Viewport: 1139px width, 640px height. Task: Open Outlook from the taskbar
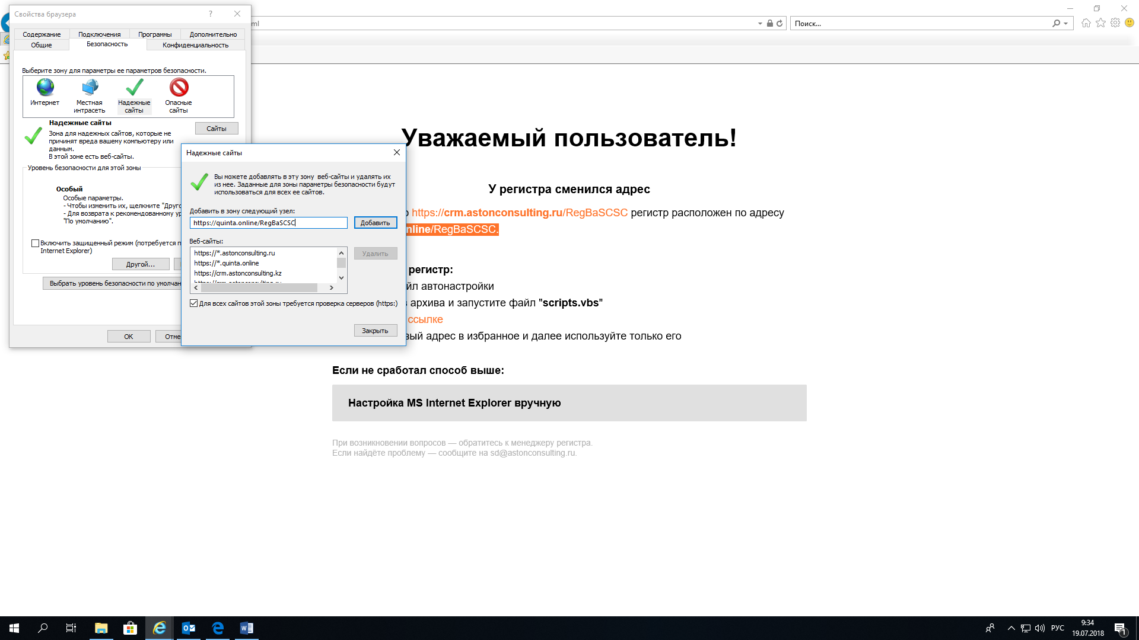click(x=189, y=628)
